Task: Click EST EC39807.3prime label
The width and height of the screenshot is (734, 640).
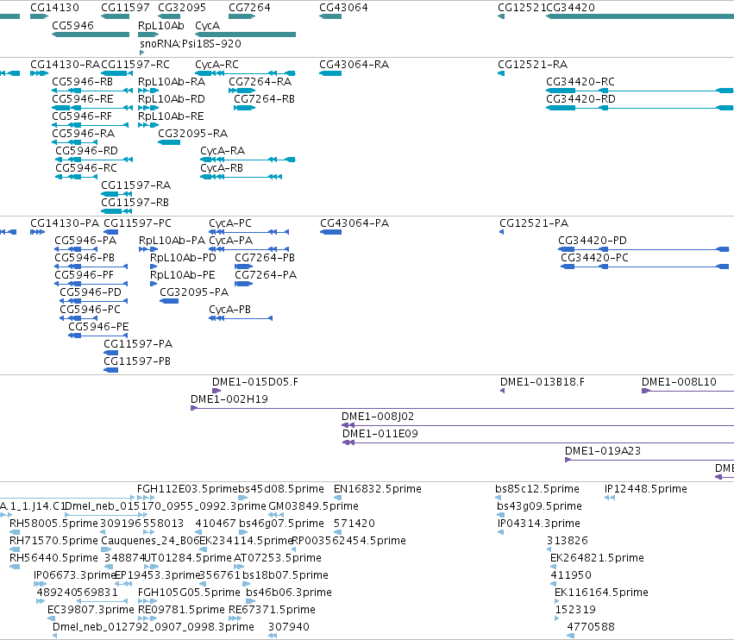Action: click(x=91, y=610)
